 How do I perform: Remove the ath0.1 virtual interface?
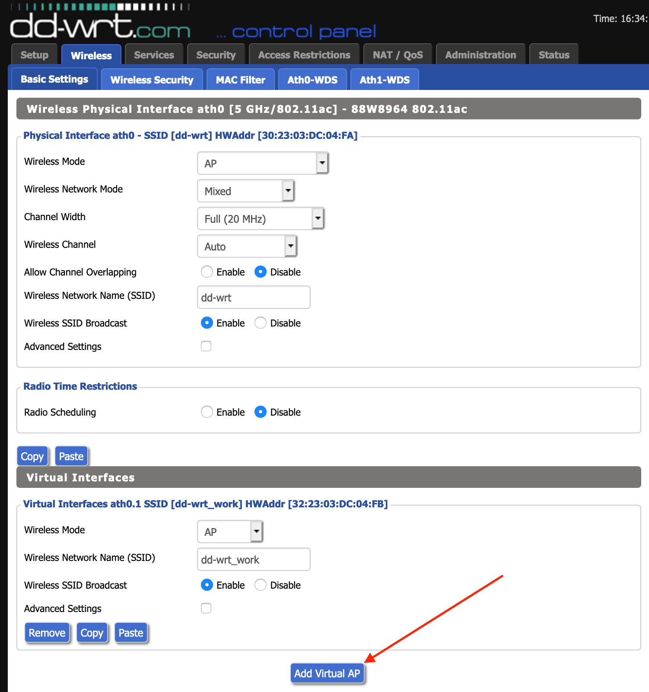[47, 633]
